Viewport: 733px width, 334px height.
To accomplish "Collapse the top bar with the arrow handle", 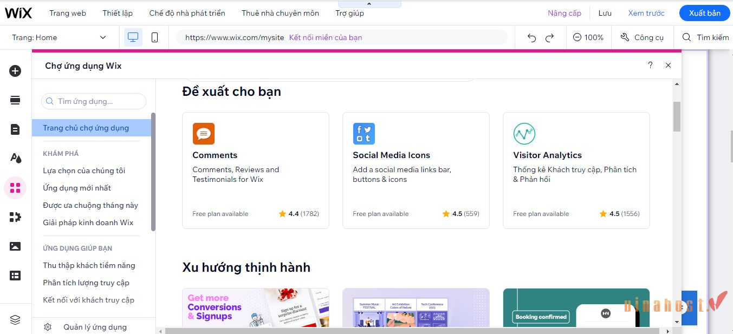I will pos(369,4).
